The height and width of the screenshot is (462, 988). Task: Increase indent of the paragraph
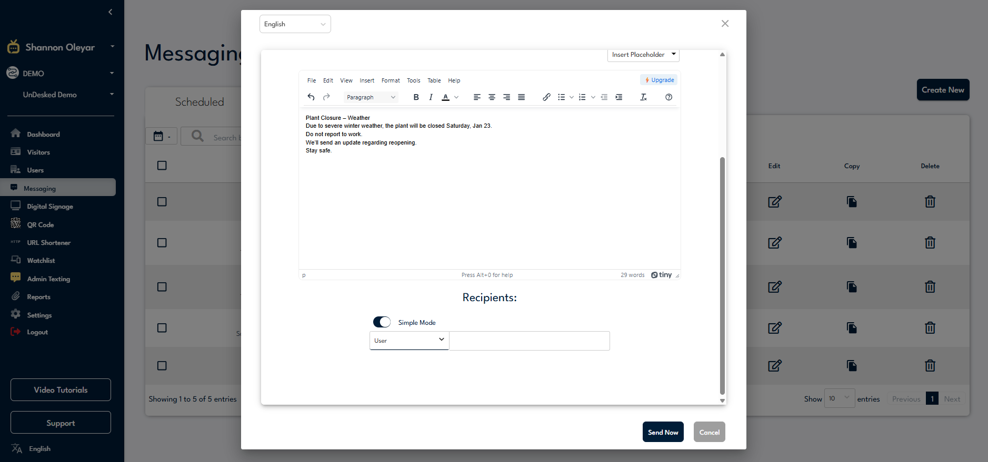pyautogui.click(x=619, y=97)
